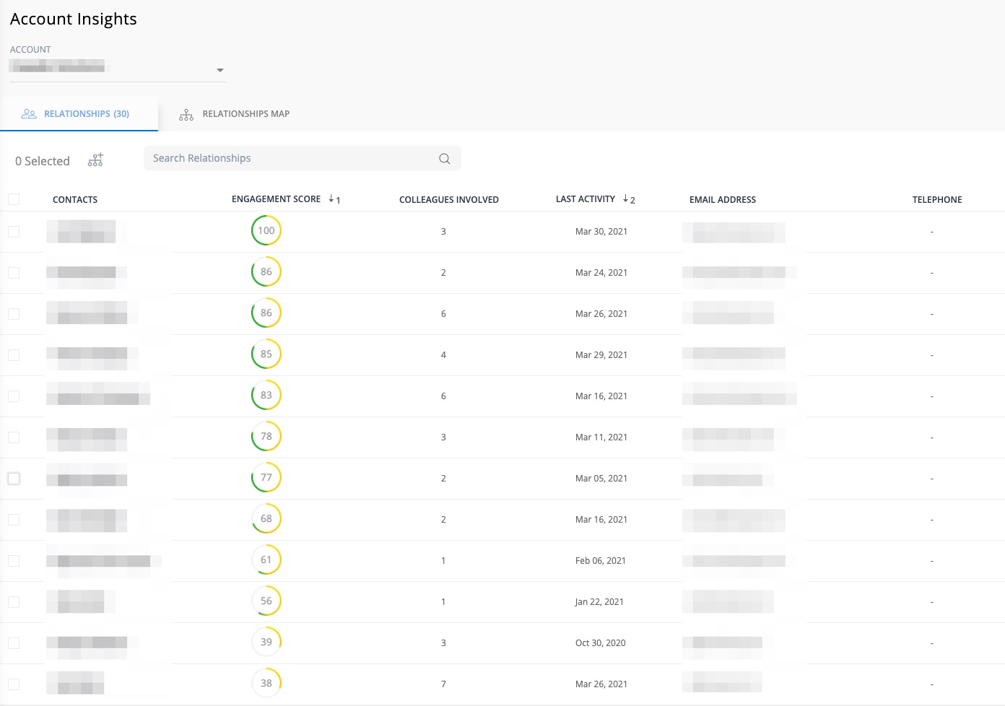Check the box for the score 100 row
Screen dimensions: 1005x706
(14, 232)
